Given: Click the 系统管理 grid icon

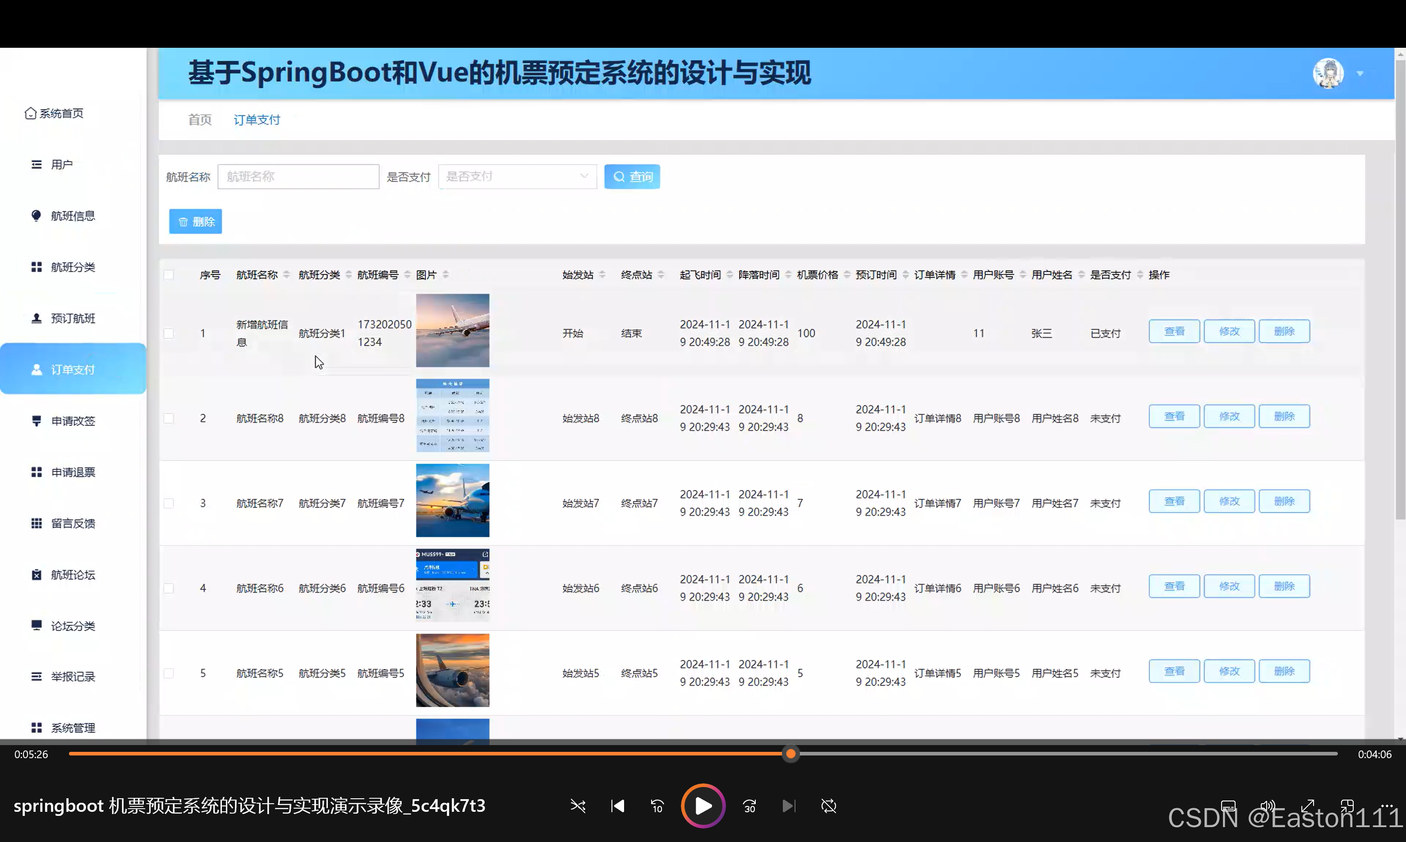Looking at the screenshot, I should [x=37, y=728].
